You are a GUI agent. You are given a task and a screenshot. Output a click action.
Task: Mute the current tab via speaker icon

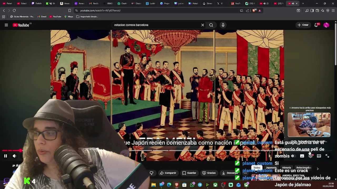[293, 3]
